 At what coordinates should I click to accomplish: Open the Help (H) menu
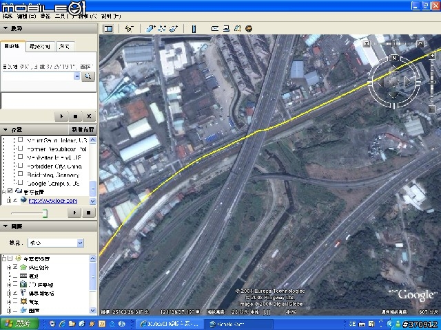[x=111, y=16]
